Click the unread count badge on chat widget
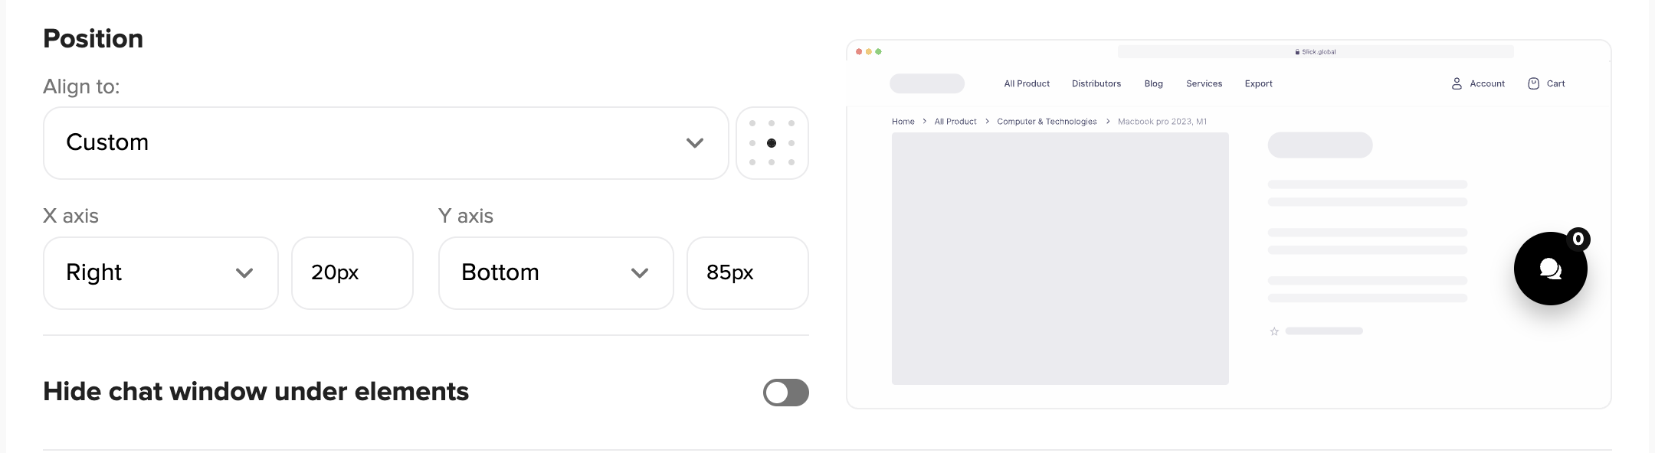 [x=1578, y=240]
